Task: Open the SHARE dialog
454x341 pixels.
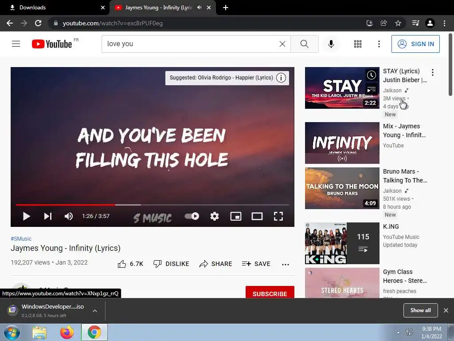Action: click(216, 264)
